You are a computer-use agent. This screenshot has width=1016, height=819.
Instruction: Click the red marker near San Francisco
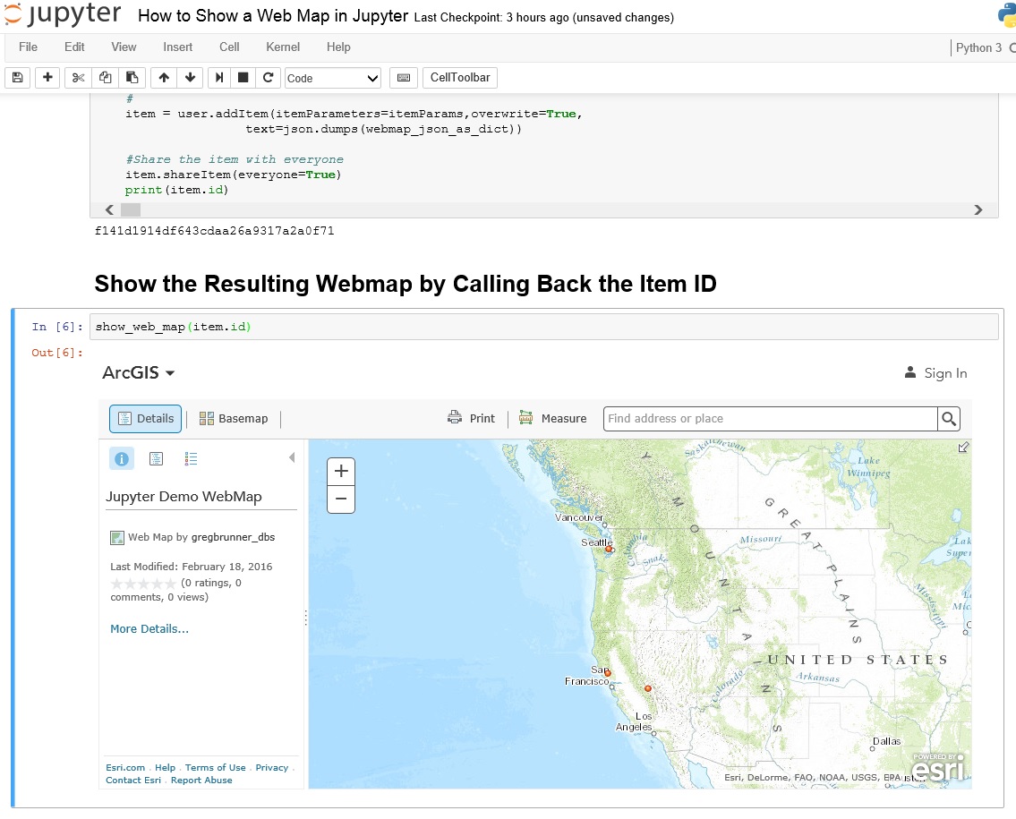click(608, 673)
